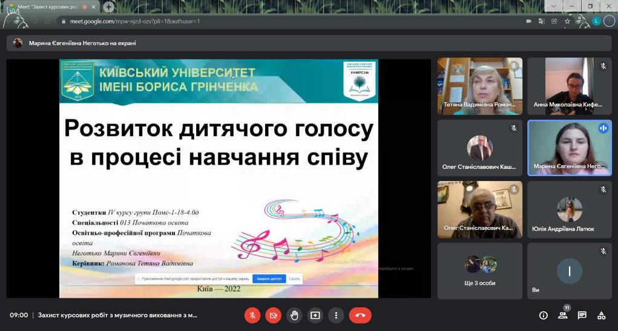Open more options three-dot menu
618x331 pixels.
[336, 315]
